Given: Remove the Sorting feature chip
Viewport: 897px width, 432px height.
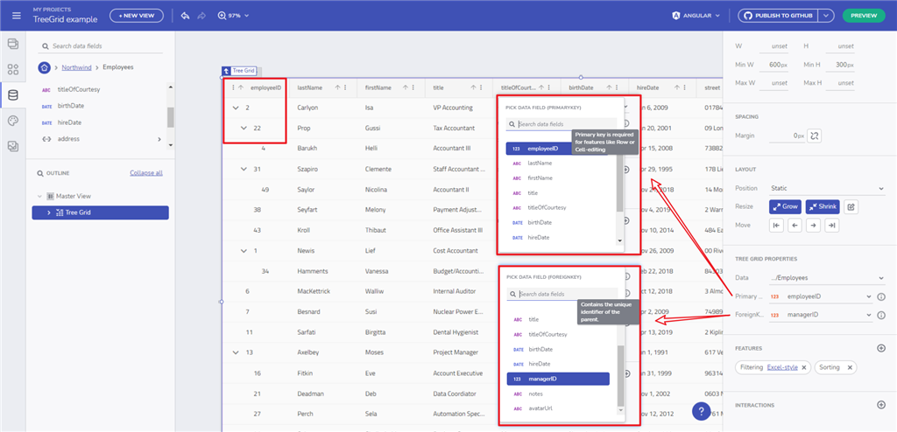Looking at the screenshot, I should [849, 368].
